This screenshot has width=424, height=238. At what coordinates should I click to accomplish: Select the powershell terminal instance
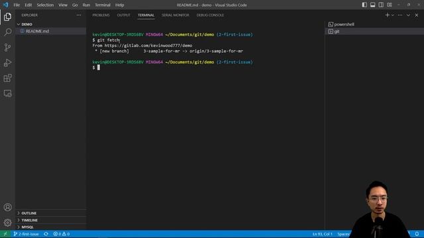[374, 24]
